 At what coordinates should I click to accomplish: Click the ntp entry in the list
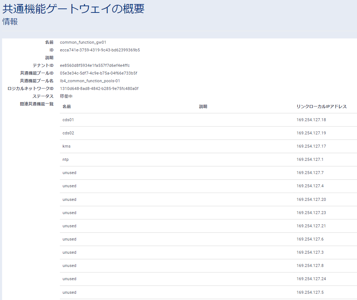[66, 159]
